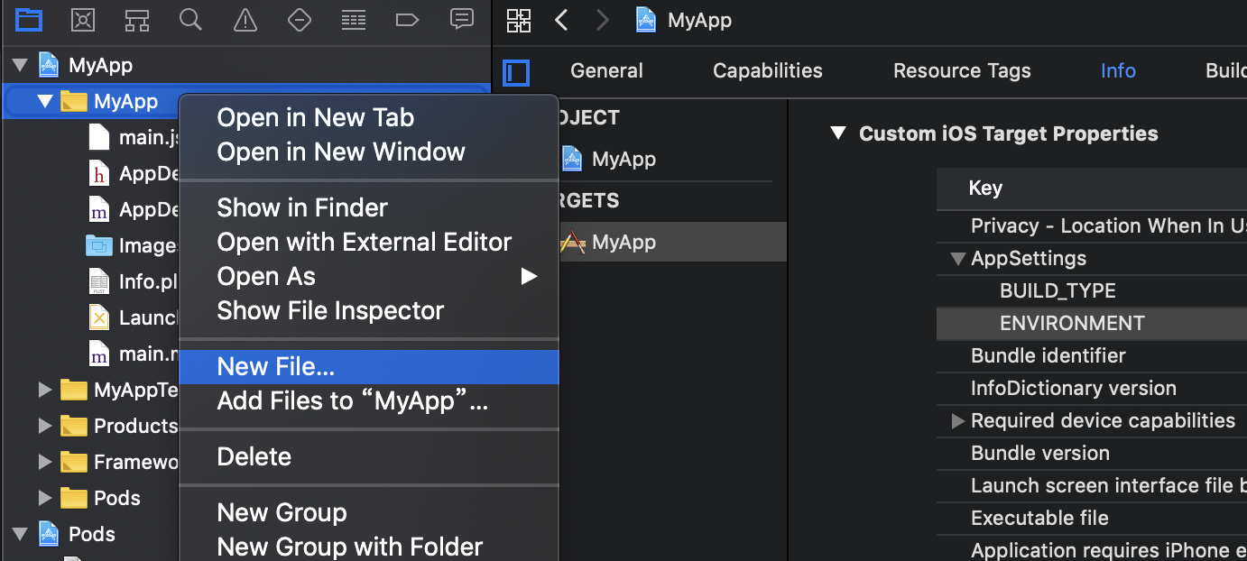Collapse the root MyApp project tree

pyautogui.click(x=19, y=66)
